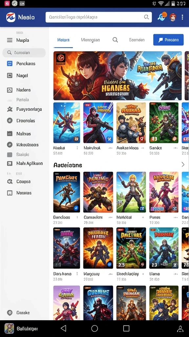
Task: Open the Ilania game title link
Action: (x=155, y=274)
